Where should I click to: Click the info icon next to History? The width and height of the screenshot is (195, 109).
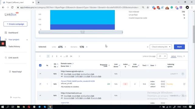184,56
